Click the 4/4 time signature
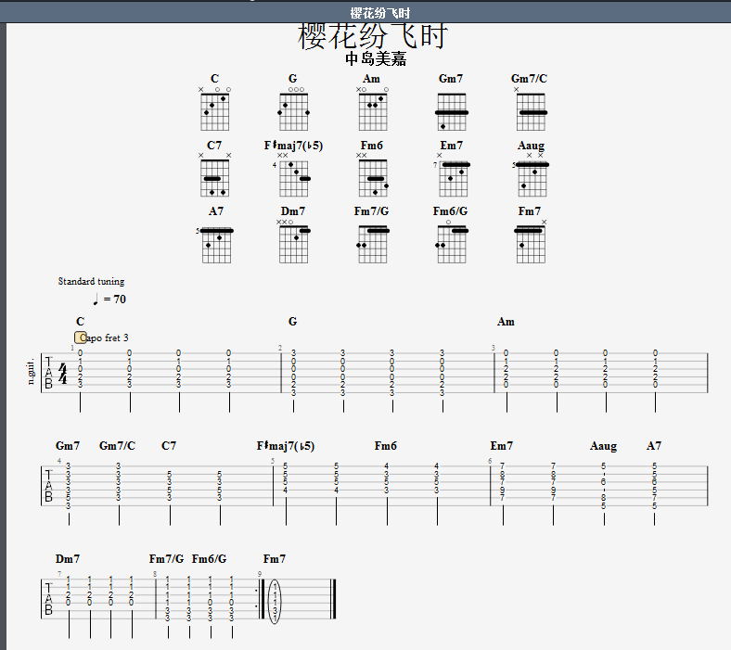The width and height of the screenshot is (731, 650). 63,374
